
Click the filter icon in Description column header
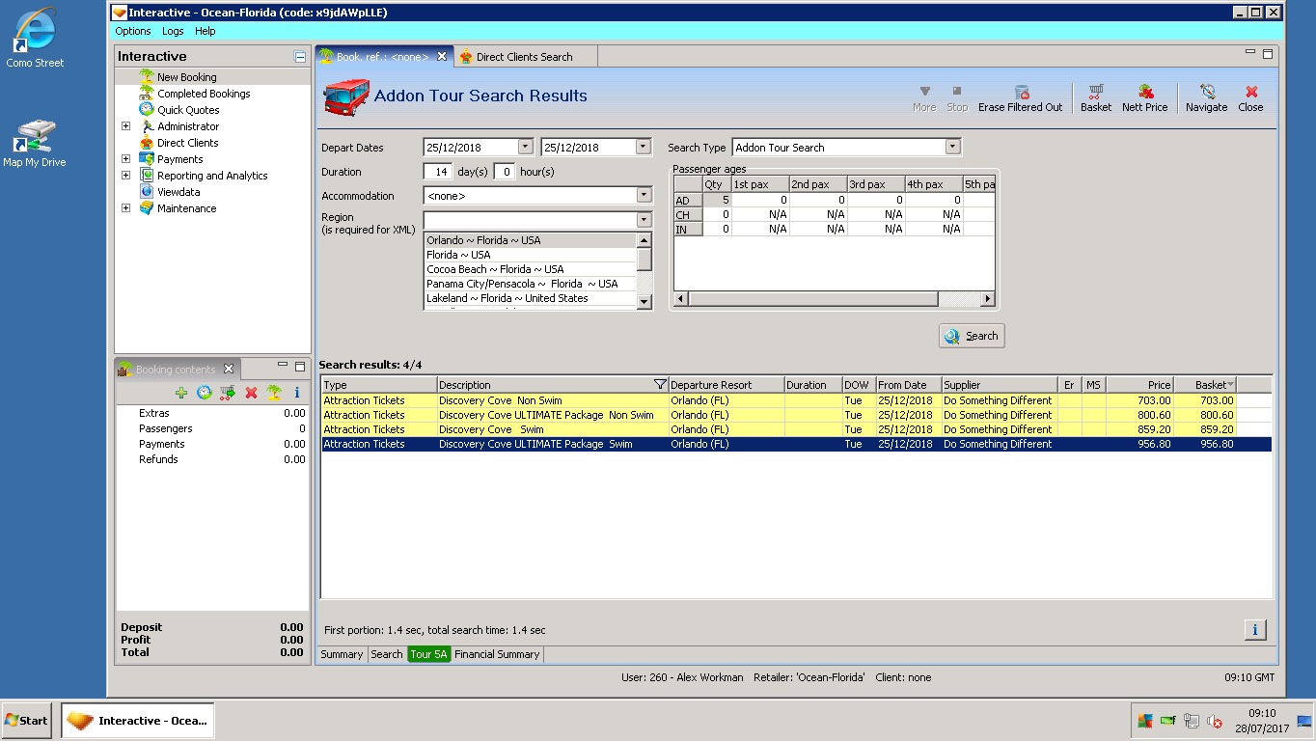pos(660,385)
